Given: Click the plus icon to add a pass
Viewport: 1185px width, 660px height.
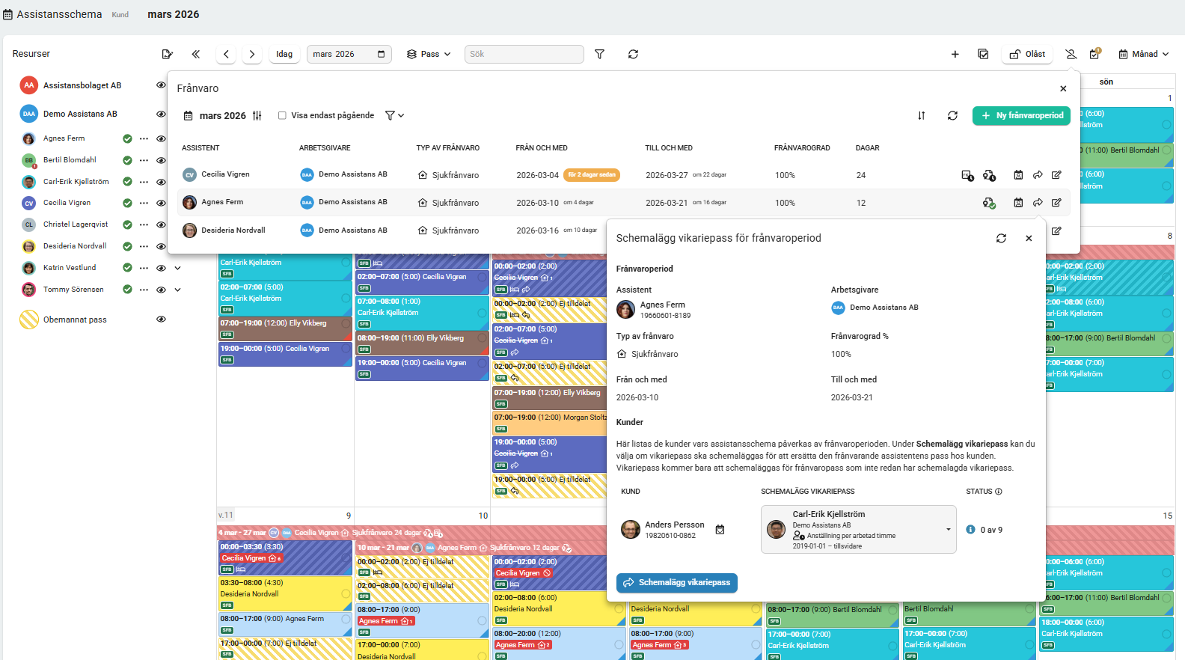Looking at the screenshot, I should click(955, 54).
